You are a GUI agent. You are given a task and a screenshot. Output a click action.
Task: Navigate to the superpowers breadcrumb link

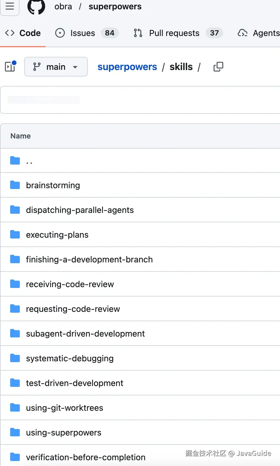[127, 67]
